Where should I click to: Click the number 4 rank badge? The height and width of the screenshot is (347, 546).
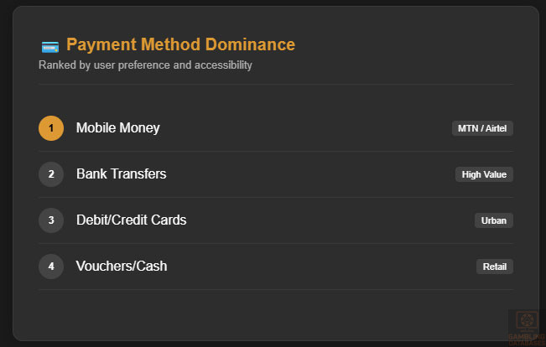click(51, 267)
